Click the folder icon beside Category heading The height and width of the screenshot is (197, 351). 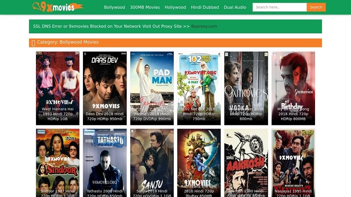pyautogui.click(x=33, y=43)
